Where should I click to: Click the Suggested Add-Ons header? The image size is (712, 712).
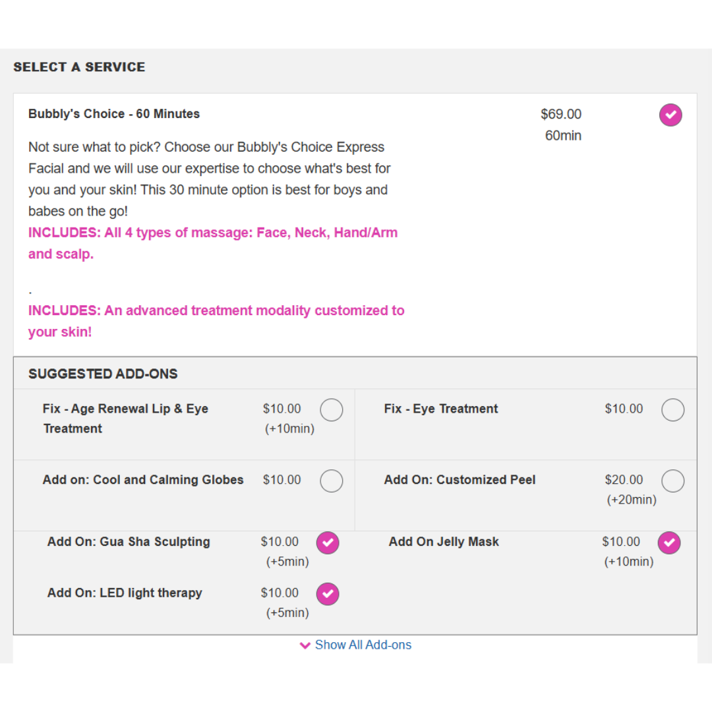pyautogui.click(x=103, y=374)
